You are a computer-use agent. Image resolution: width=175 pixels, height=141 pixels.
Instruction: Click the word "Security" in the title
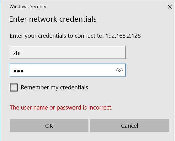[38, 7]
